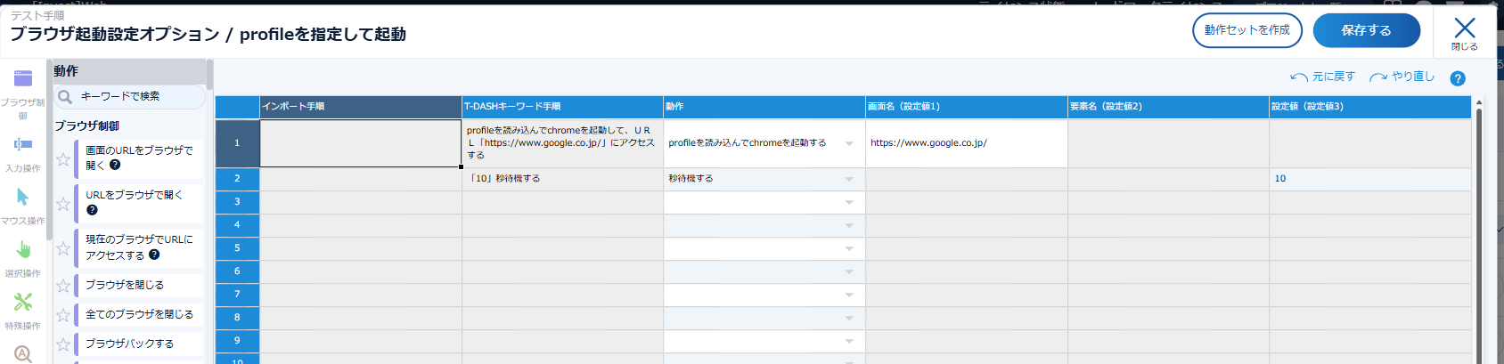The width and height of the screenshot is (1504, 364).
Task: Open row 7 動作 dropdown arrow
Action: click(x=849, y=295)
